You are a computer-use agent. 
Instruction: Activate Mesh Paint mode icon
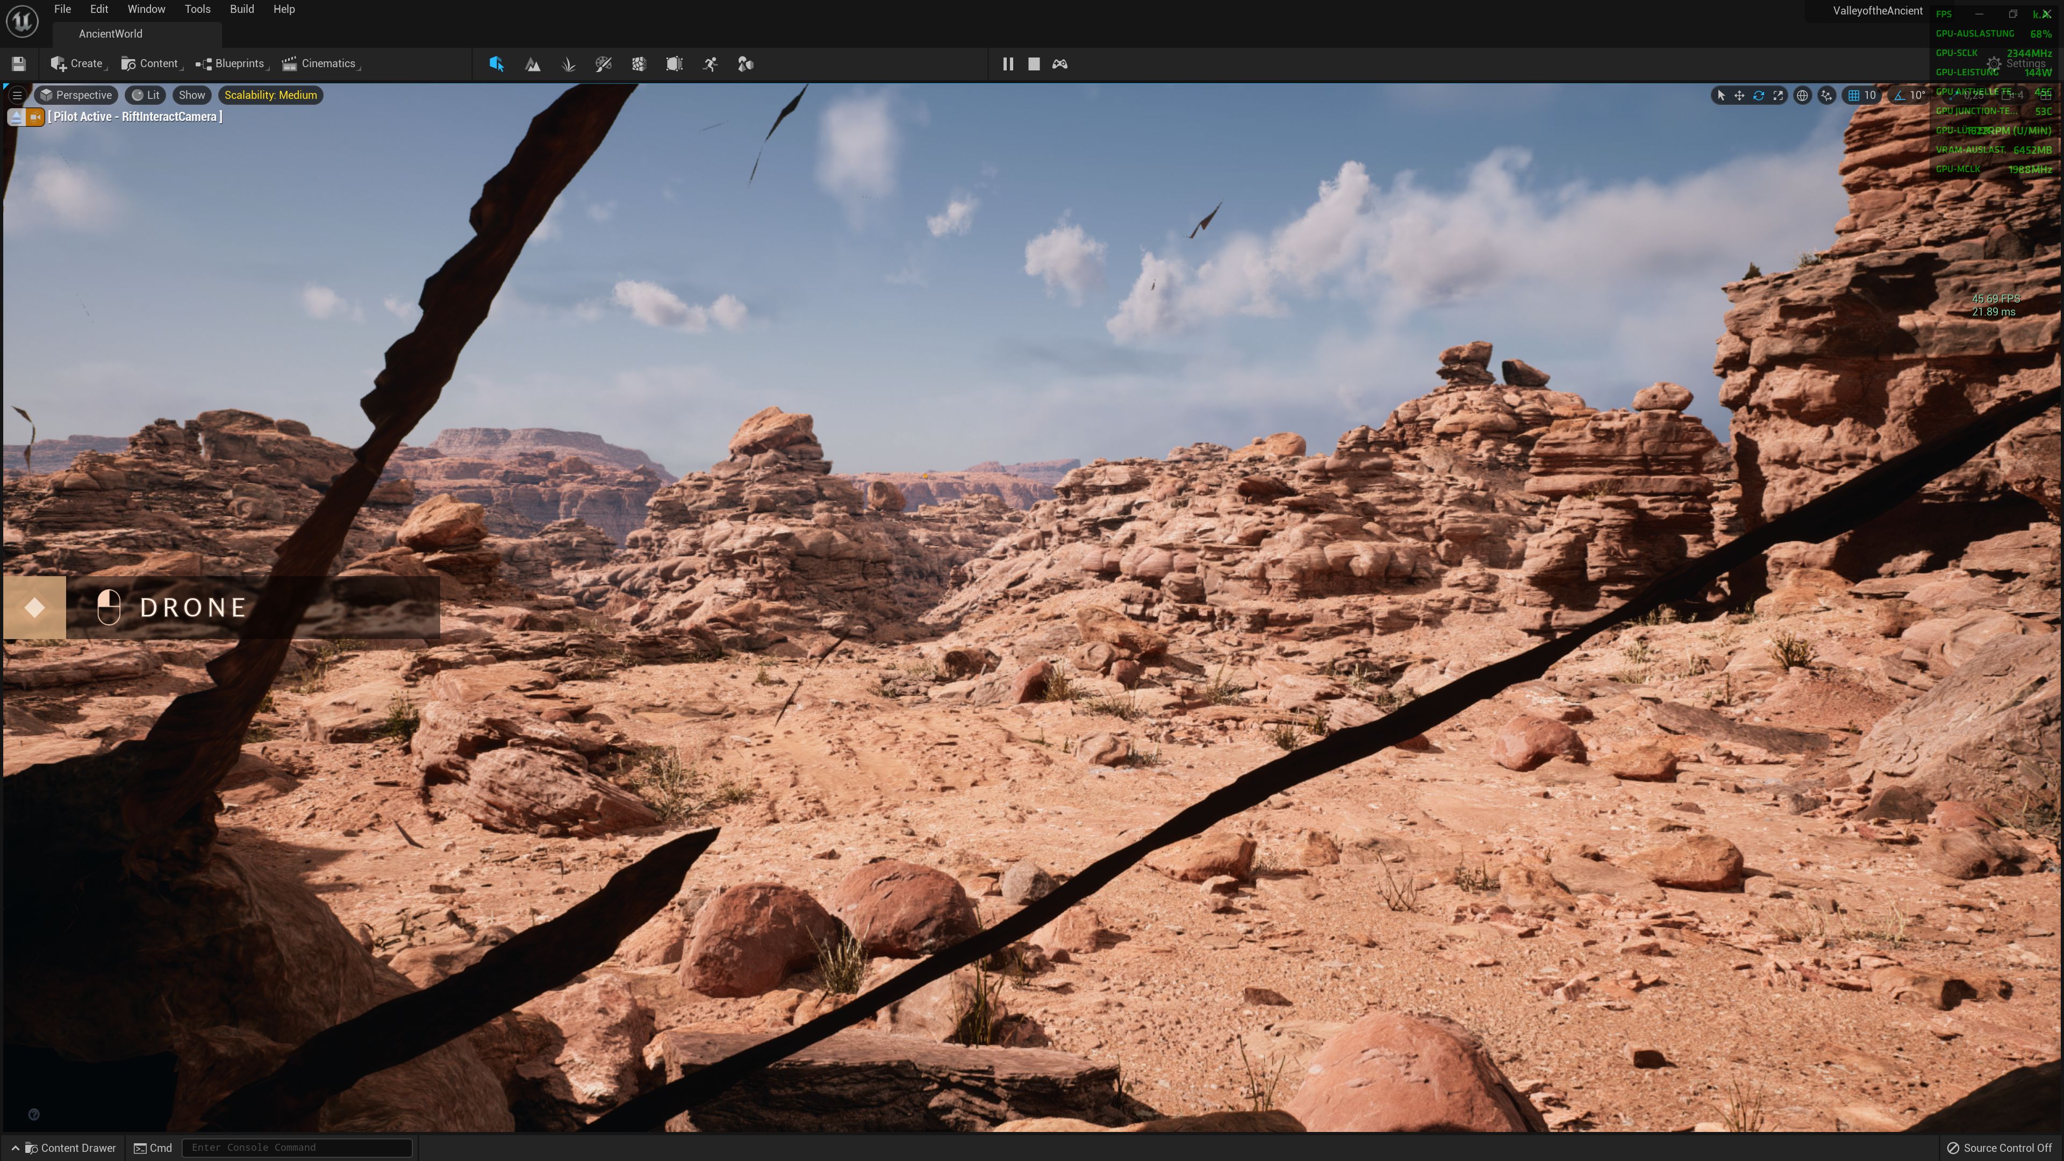tap(603, 64)
